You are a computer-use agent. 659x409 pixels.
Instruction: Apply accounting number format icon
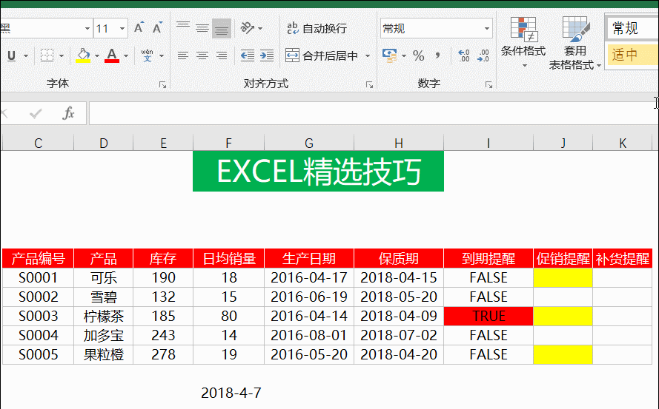[390, 55]
